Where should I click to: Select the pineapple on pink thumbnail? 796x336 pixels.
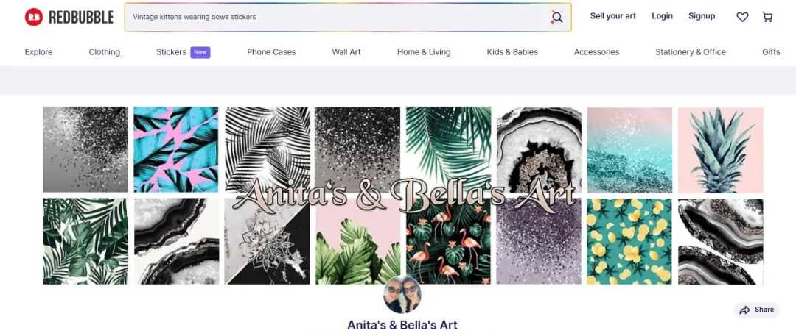coord(720,150)
